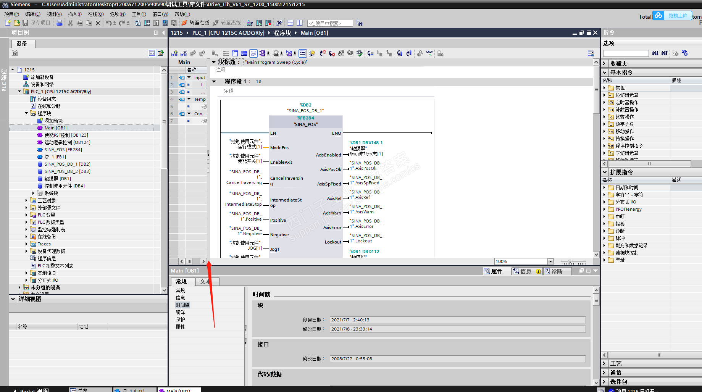702x392 pixels.
Task: Click the zoom slider handle in editor
Action: point(570,262)
